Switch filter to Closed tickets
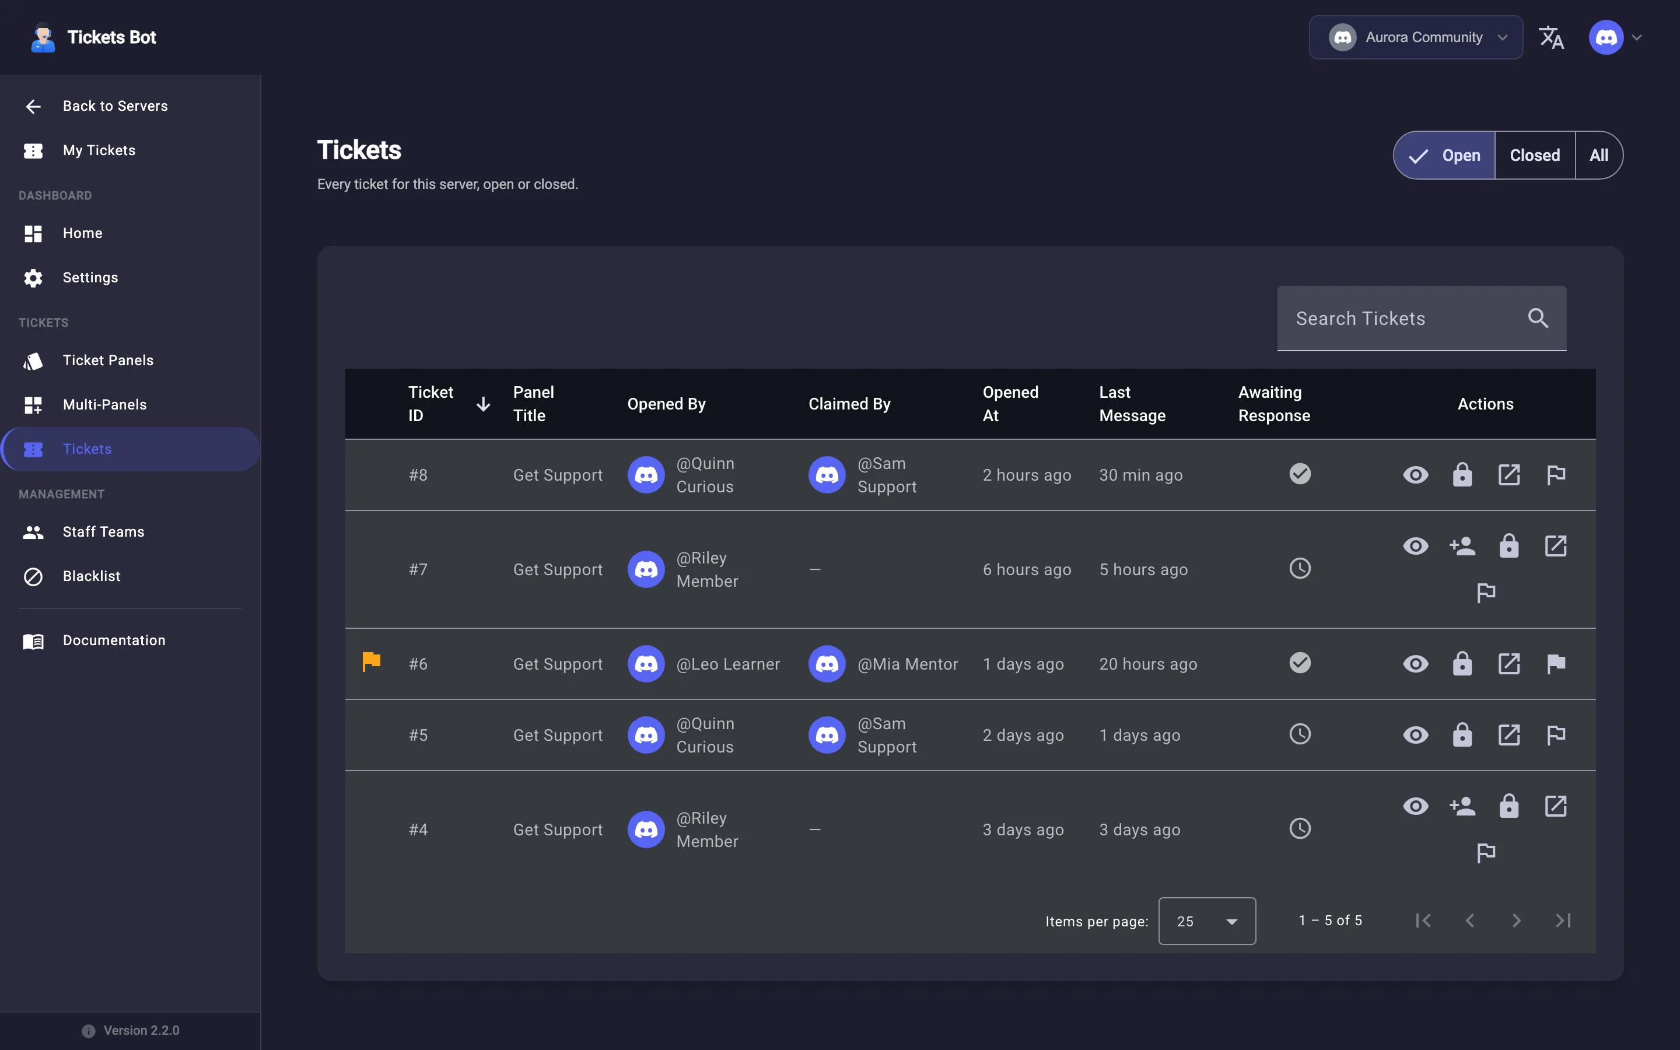 (1534, 156)
